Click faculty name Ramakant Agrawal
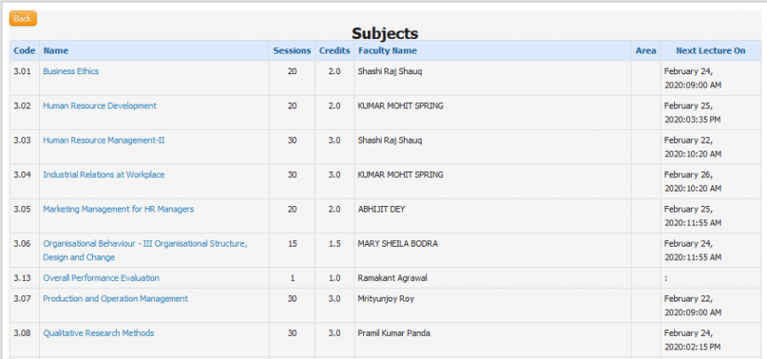This screenshot has height=359, width=767. [x=392, y=278]
